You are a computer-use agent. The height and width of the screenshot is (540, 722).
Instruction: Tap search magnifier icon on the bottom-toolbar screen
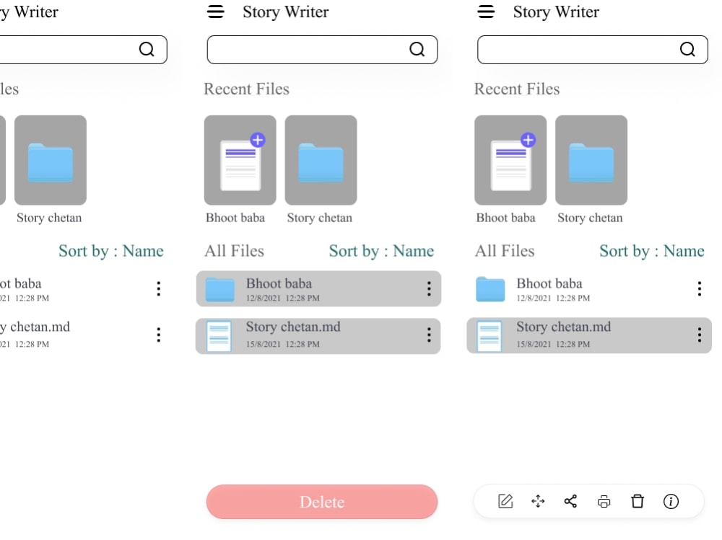(687, 49)
